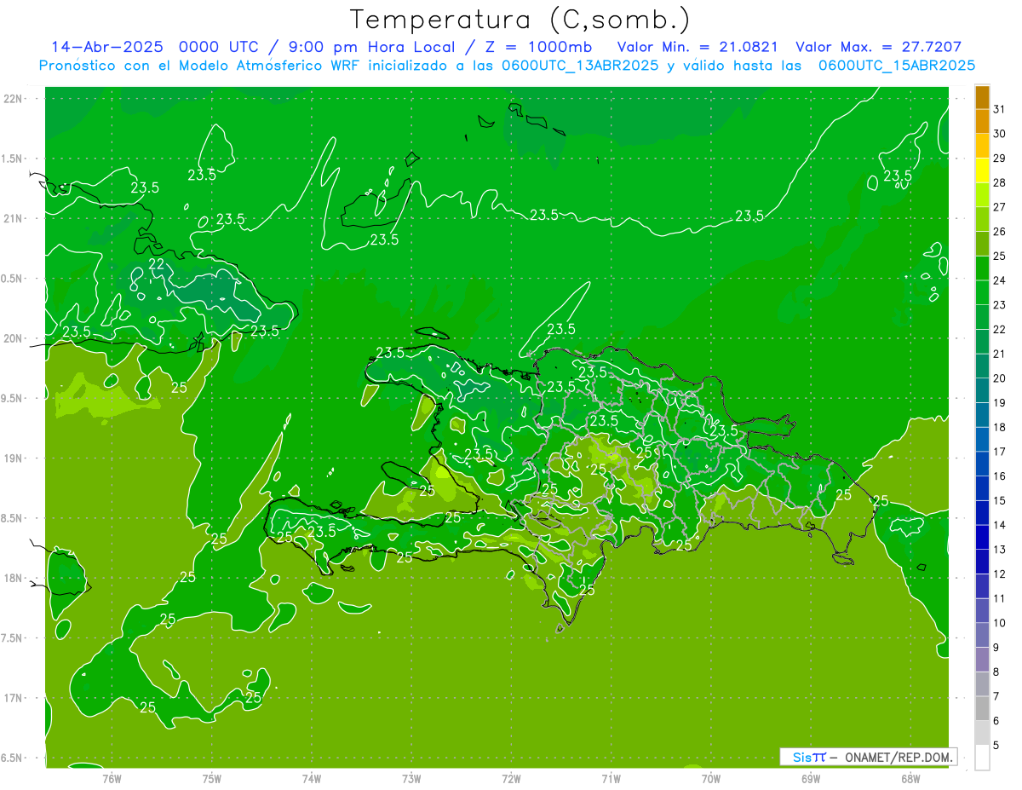Click the '17N' latitude axis label
The height and width of the screenshot is (790, 1022).
(14, 698)
